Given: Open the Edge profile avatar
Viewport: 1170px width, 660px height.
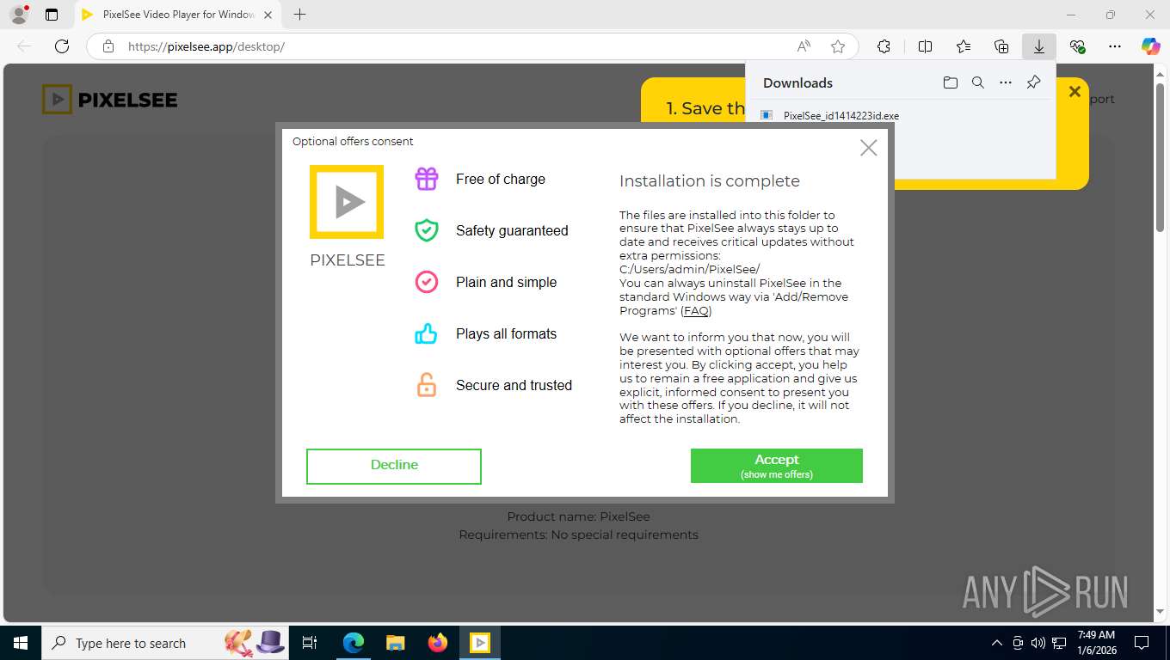Looking at the screenshot, I should [x=18, y=15].
